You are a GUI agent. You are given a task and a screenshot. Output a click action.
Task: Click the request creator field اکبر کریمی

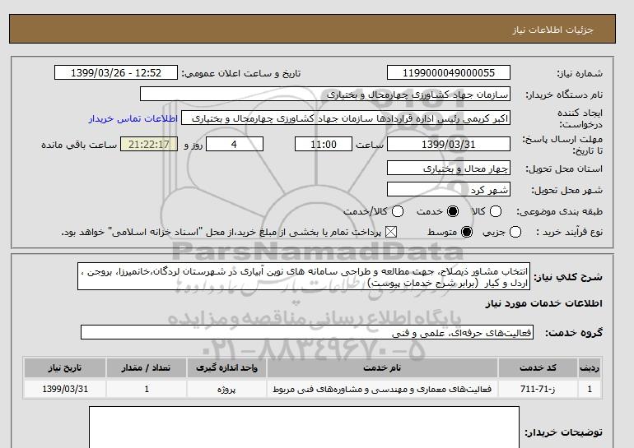coord(346,118)
